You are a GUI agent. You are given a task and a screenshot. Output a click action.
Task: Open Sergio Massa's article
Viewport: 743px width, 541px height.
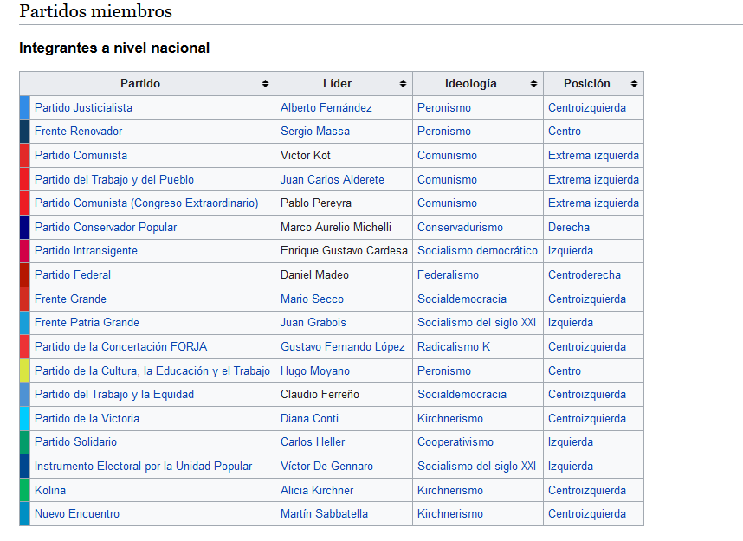[x=317, y=132]
